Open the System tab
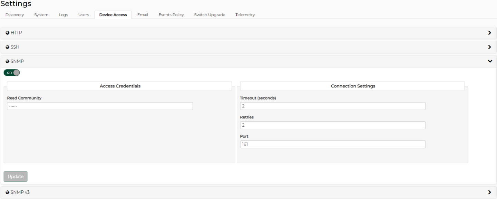The width and height of the screenshot is (497, 199). pos(41,15)
